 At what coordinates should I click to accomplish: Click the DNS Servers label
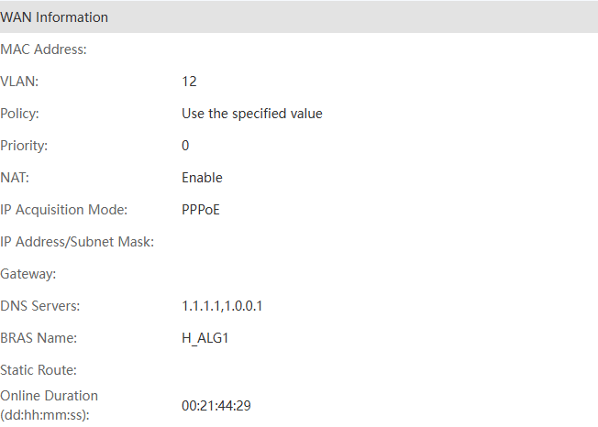tap(40, 306)
